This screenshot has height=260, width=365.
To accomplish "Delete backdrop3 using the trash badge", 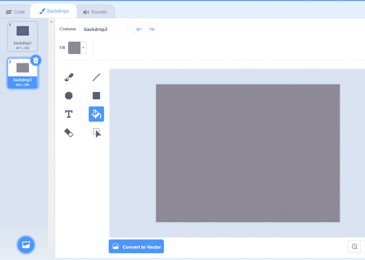I will click(x=36, y=61).
